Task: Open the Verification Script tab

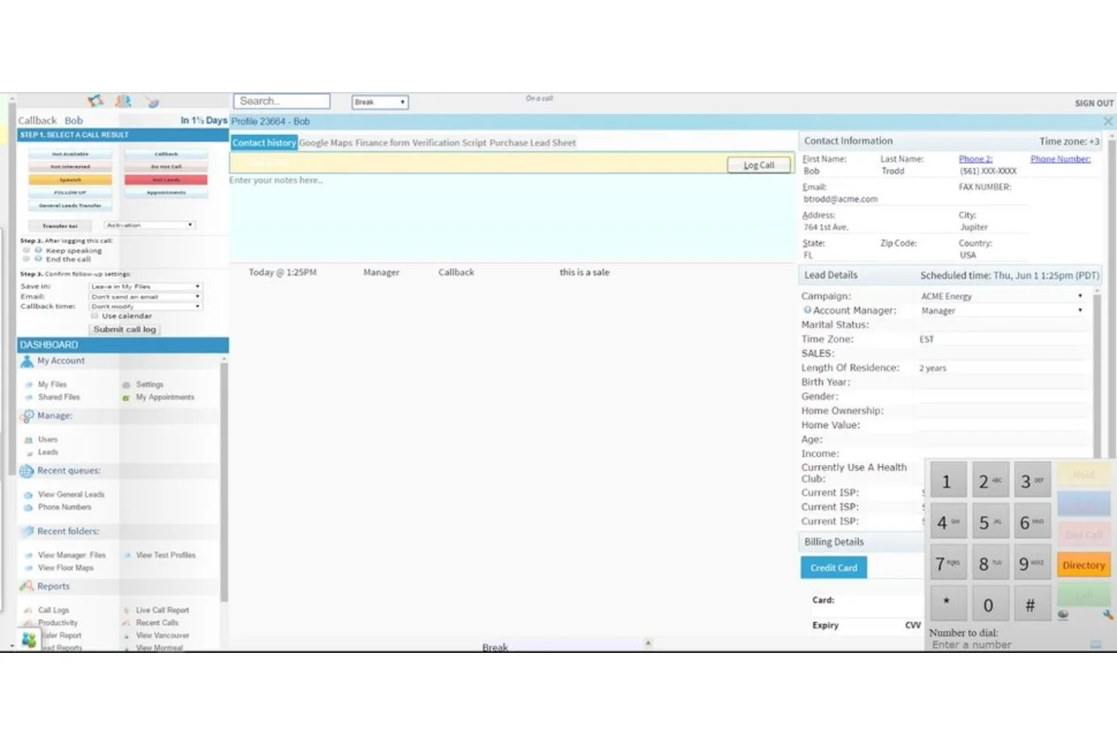Action: point(449,143)
